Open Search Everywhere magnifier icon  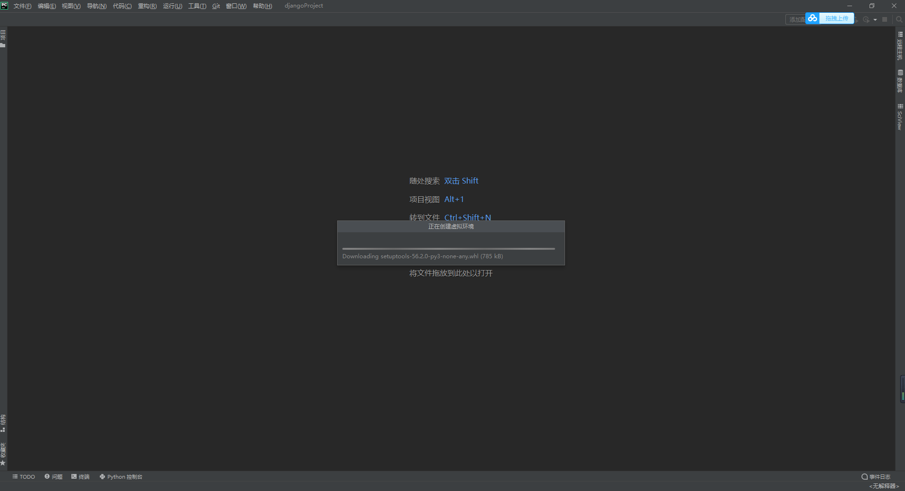point(899,19)
